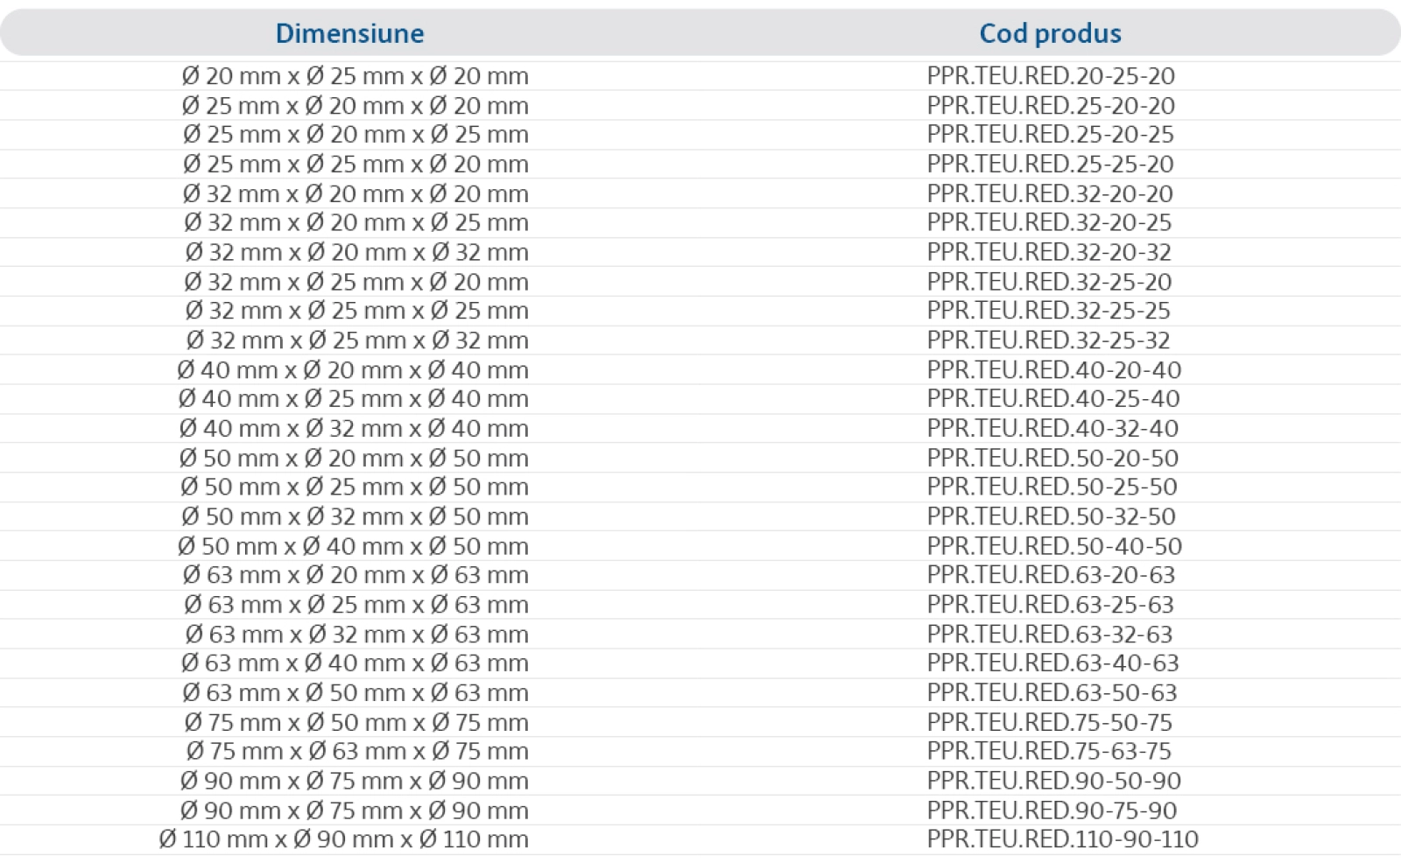Select product code PPR.TEU.RED.40-32-40
This screenshot has height=863, width=1401.
1053,429
